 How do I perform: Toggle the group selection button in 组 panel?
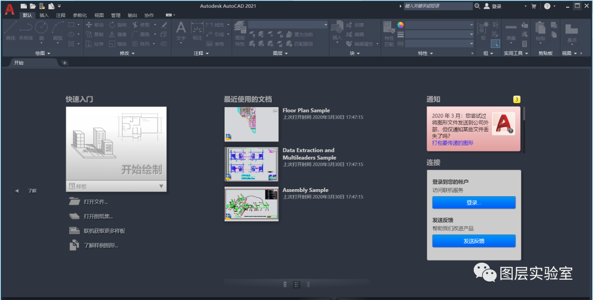point(495,44)
